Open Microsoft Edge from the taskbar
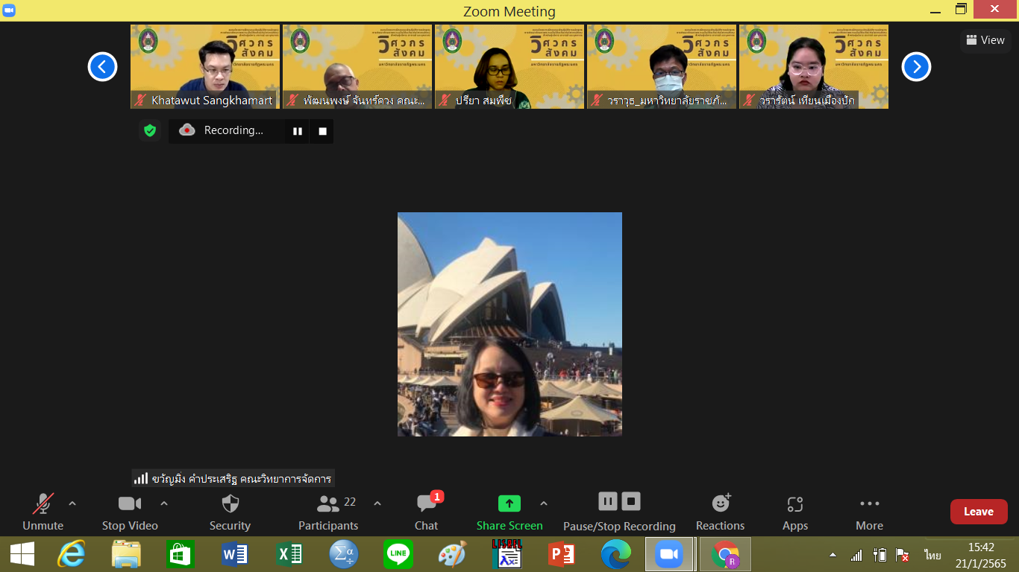The image size is (1019, 572). pyautogui.click(x=615, y=554)
